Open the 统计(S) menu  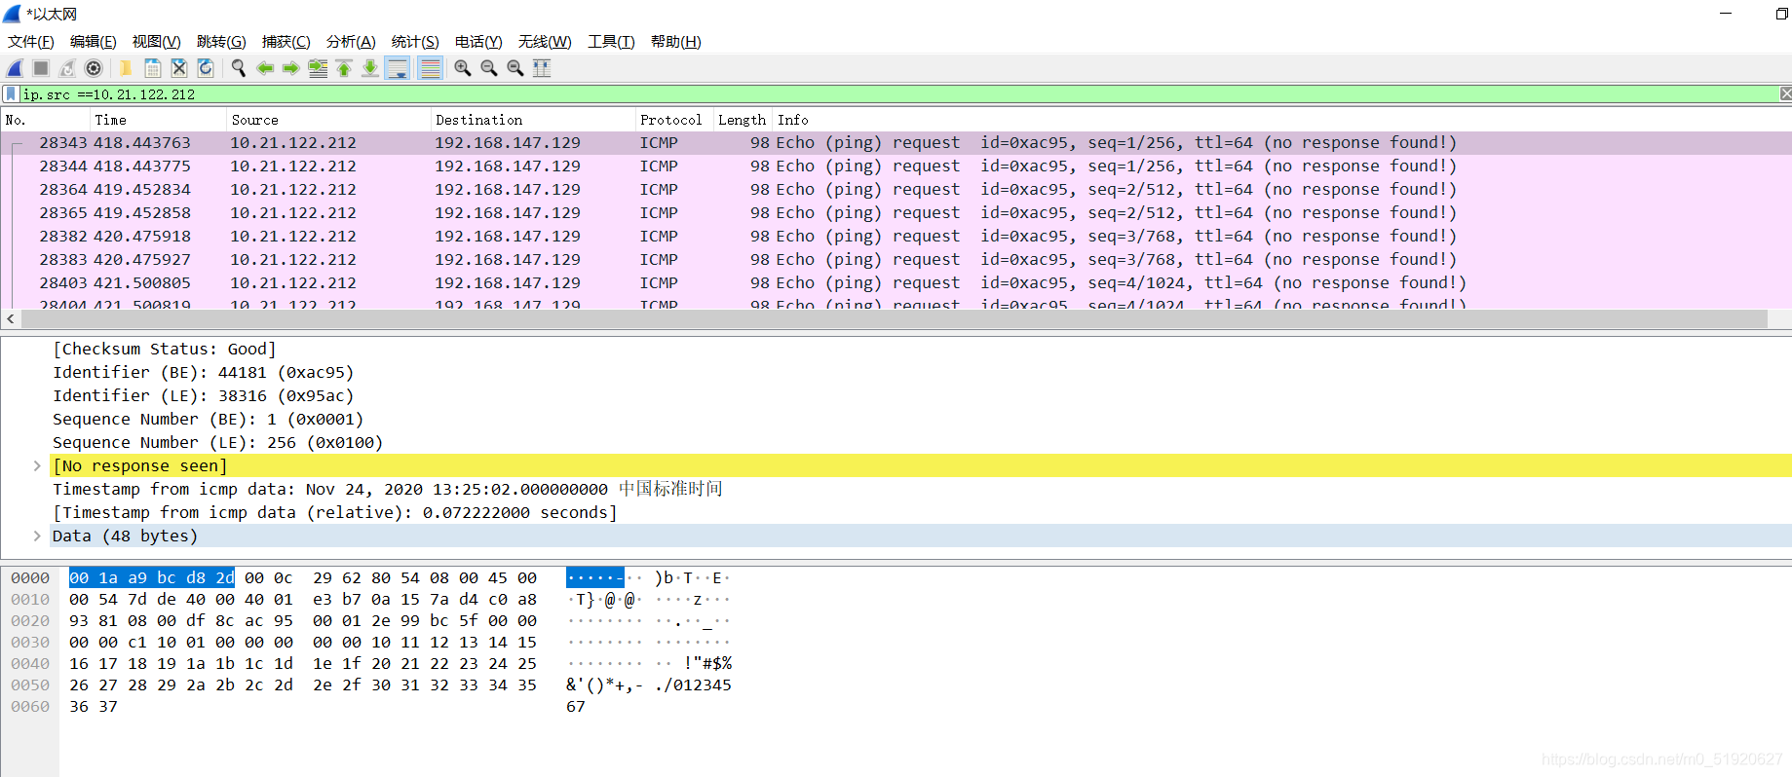point(415,42)
